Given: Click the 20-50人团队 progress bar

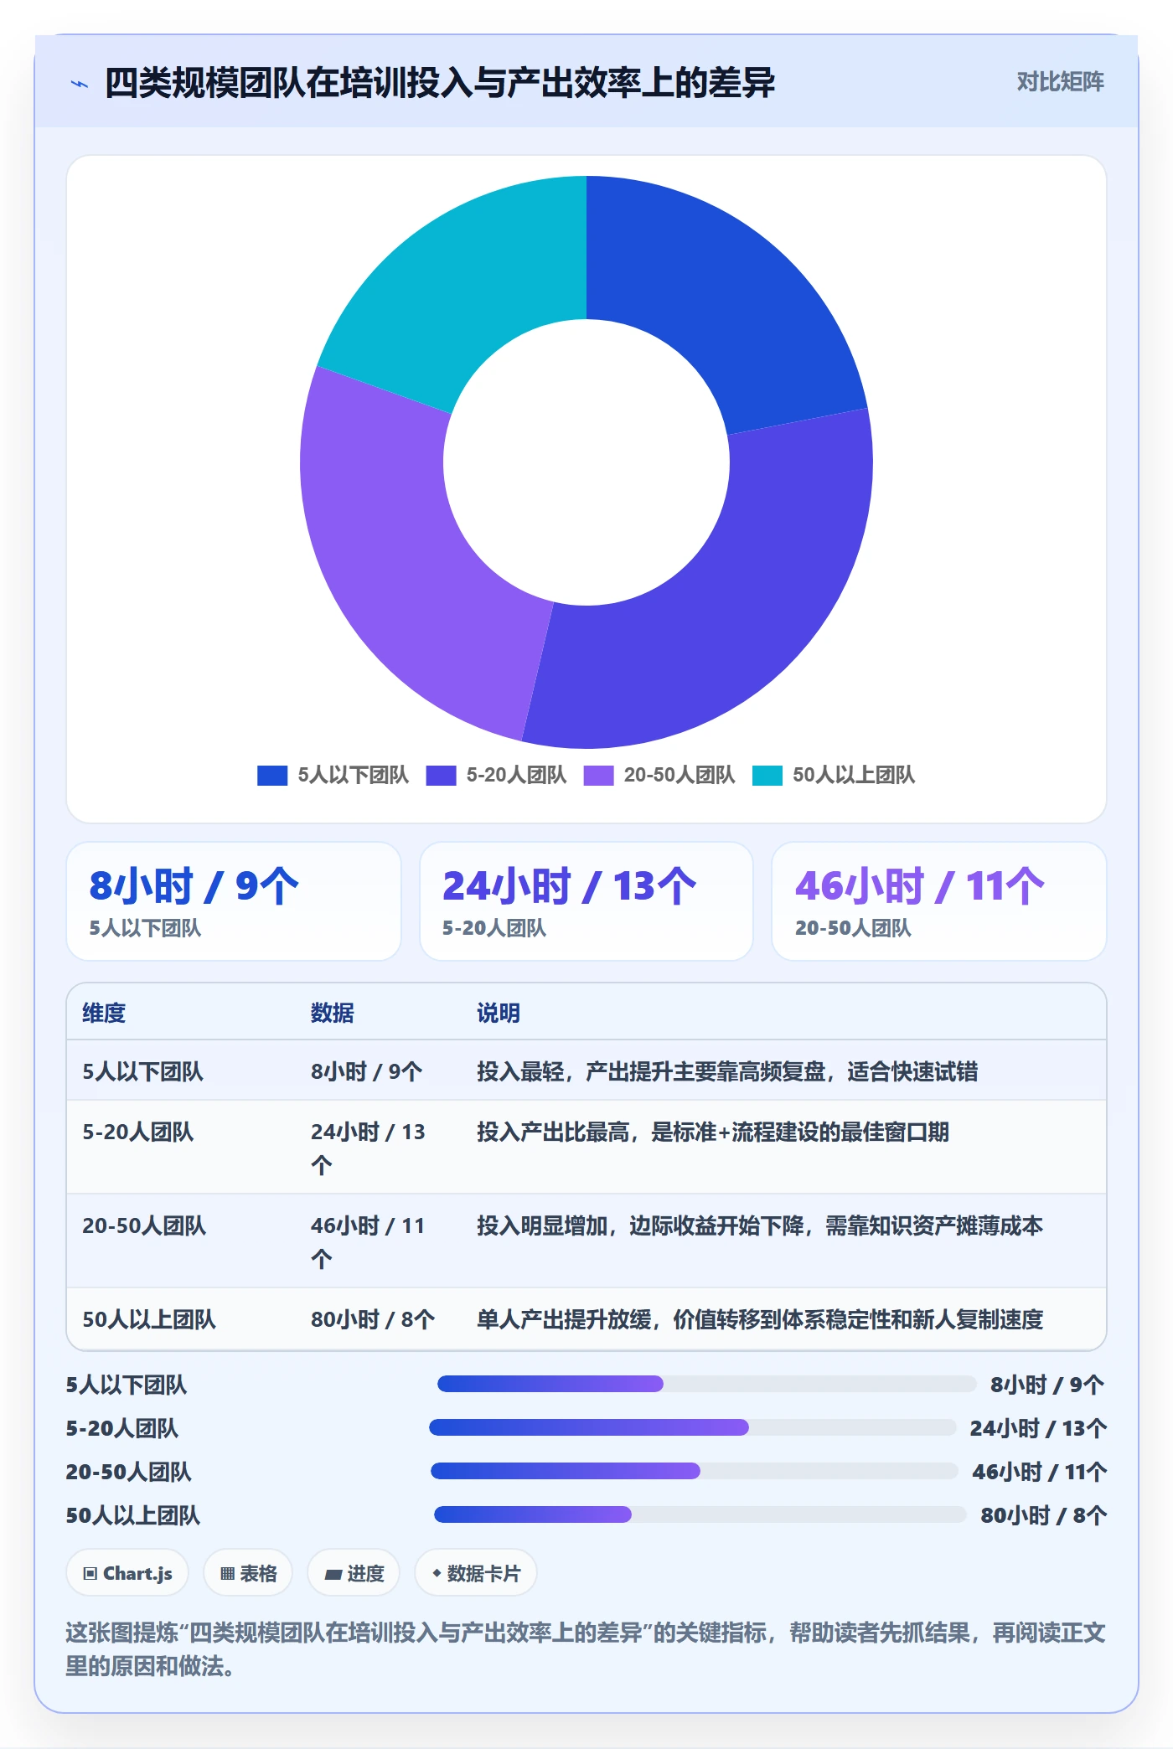Looking at the screenshot, I should [695, 1471].
